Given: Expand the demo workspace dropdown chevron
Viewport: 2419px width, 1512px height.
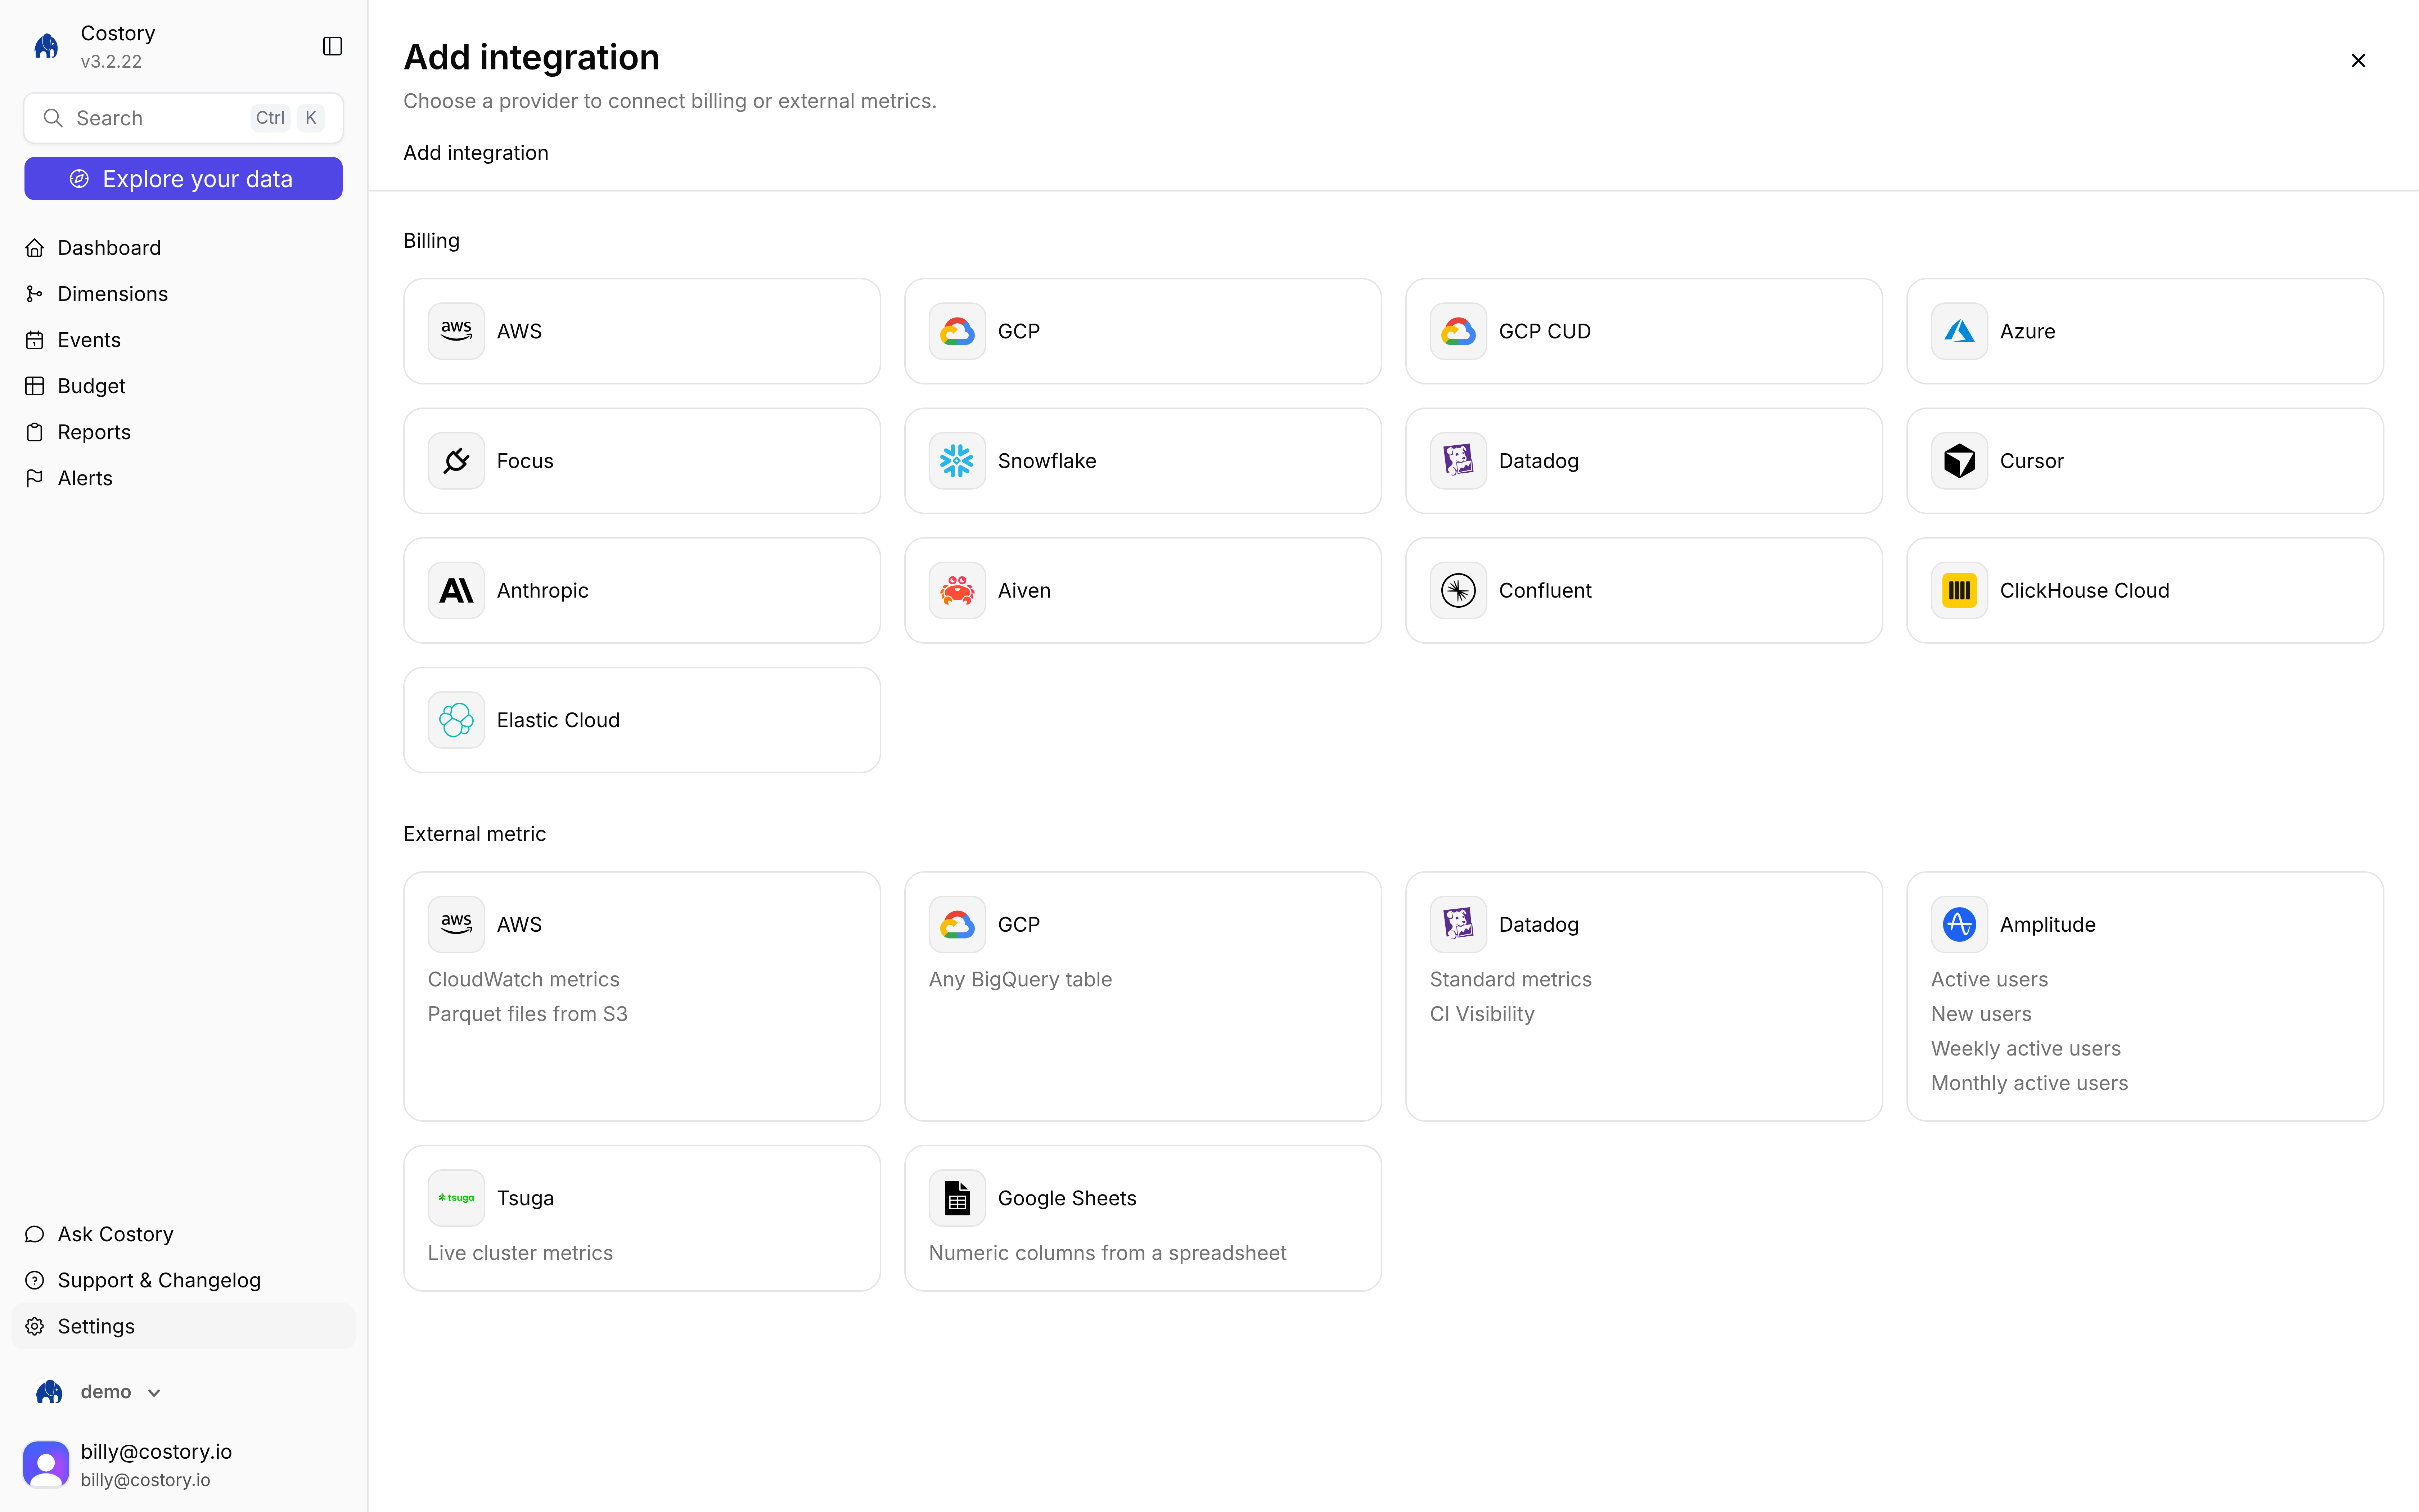Looking at the screenshot, I should tap(154, 1393).
